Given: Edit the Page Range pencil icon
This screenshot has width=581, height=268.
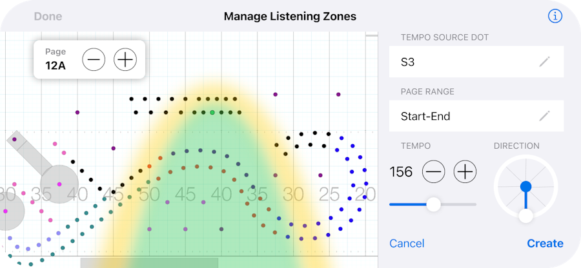Looking at the screenshot, I should pos(545,116).
